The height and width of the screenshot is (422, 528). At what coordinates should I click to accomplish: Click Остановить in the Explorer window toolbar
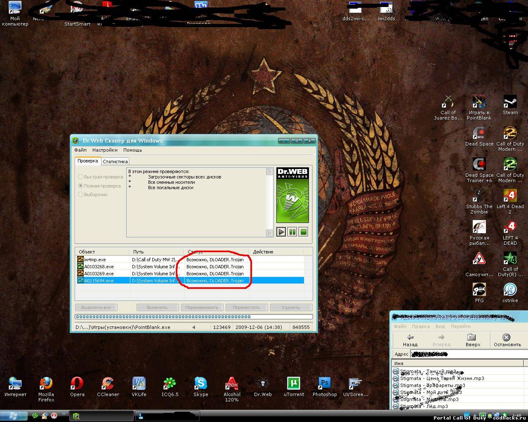(x=507, y=340)
